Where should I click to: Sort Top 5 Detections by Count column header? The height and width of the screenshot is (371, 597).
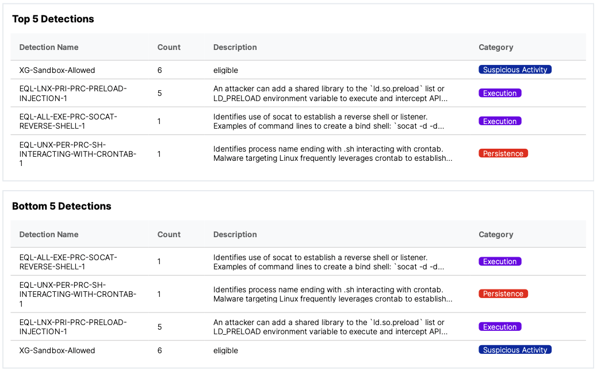click(169, 47)
